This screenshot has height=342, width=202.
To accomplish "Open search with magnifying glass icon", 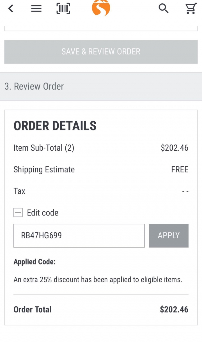I will point(164,8).
